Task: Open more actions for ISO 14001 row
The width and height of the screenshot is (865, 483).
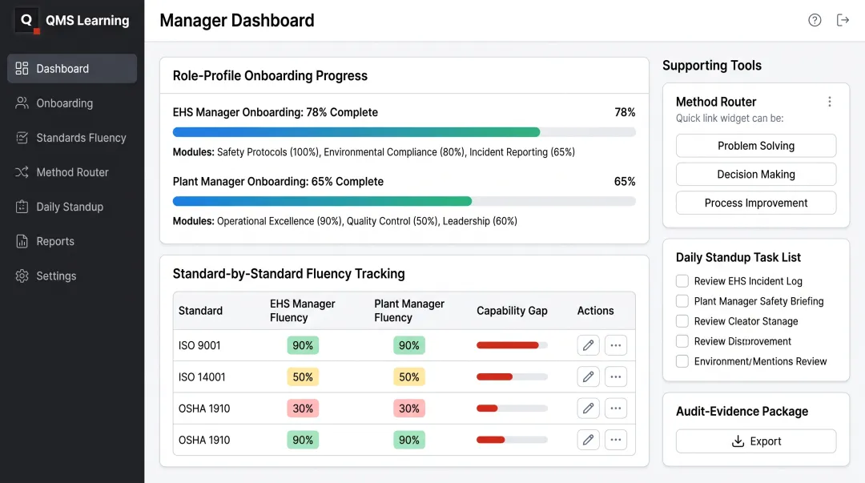Action: click(x=616, y=377)
